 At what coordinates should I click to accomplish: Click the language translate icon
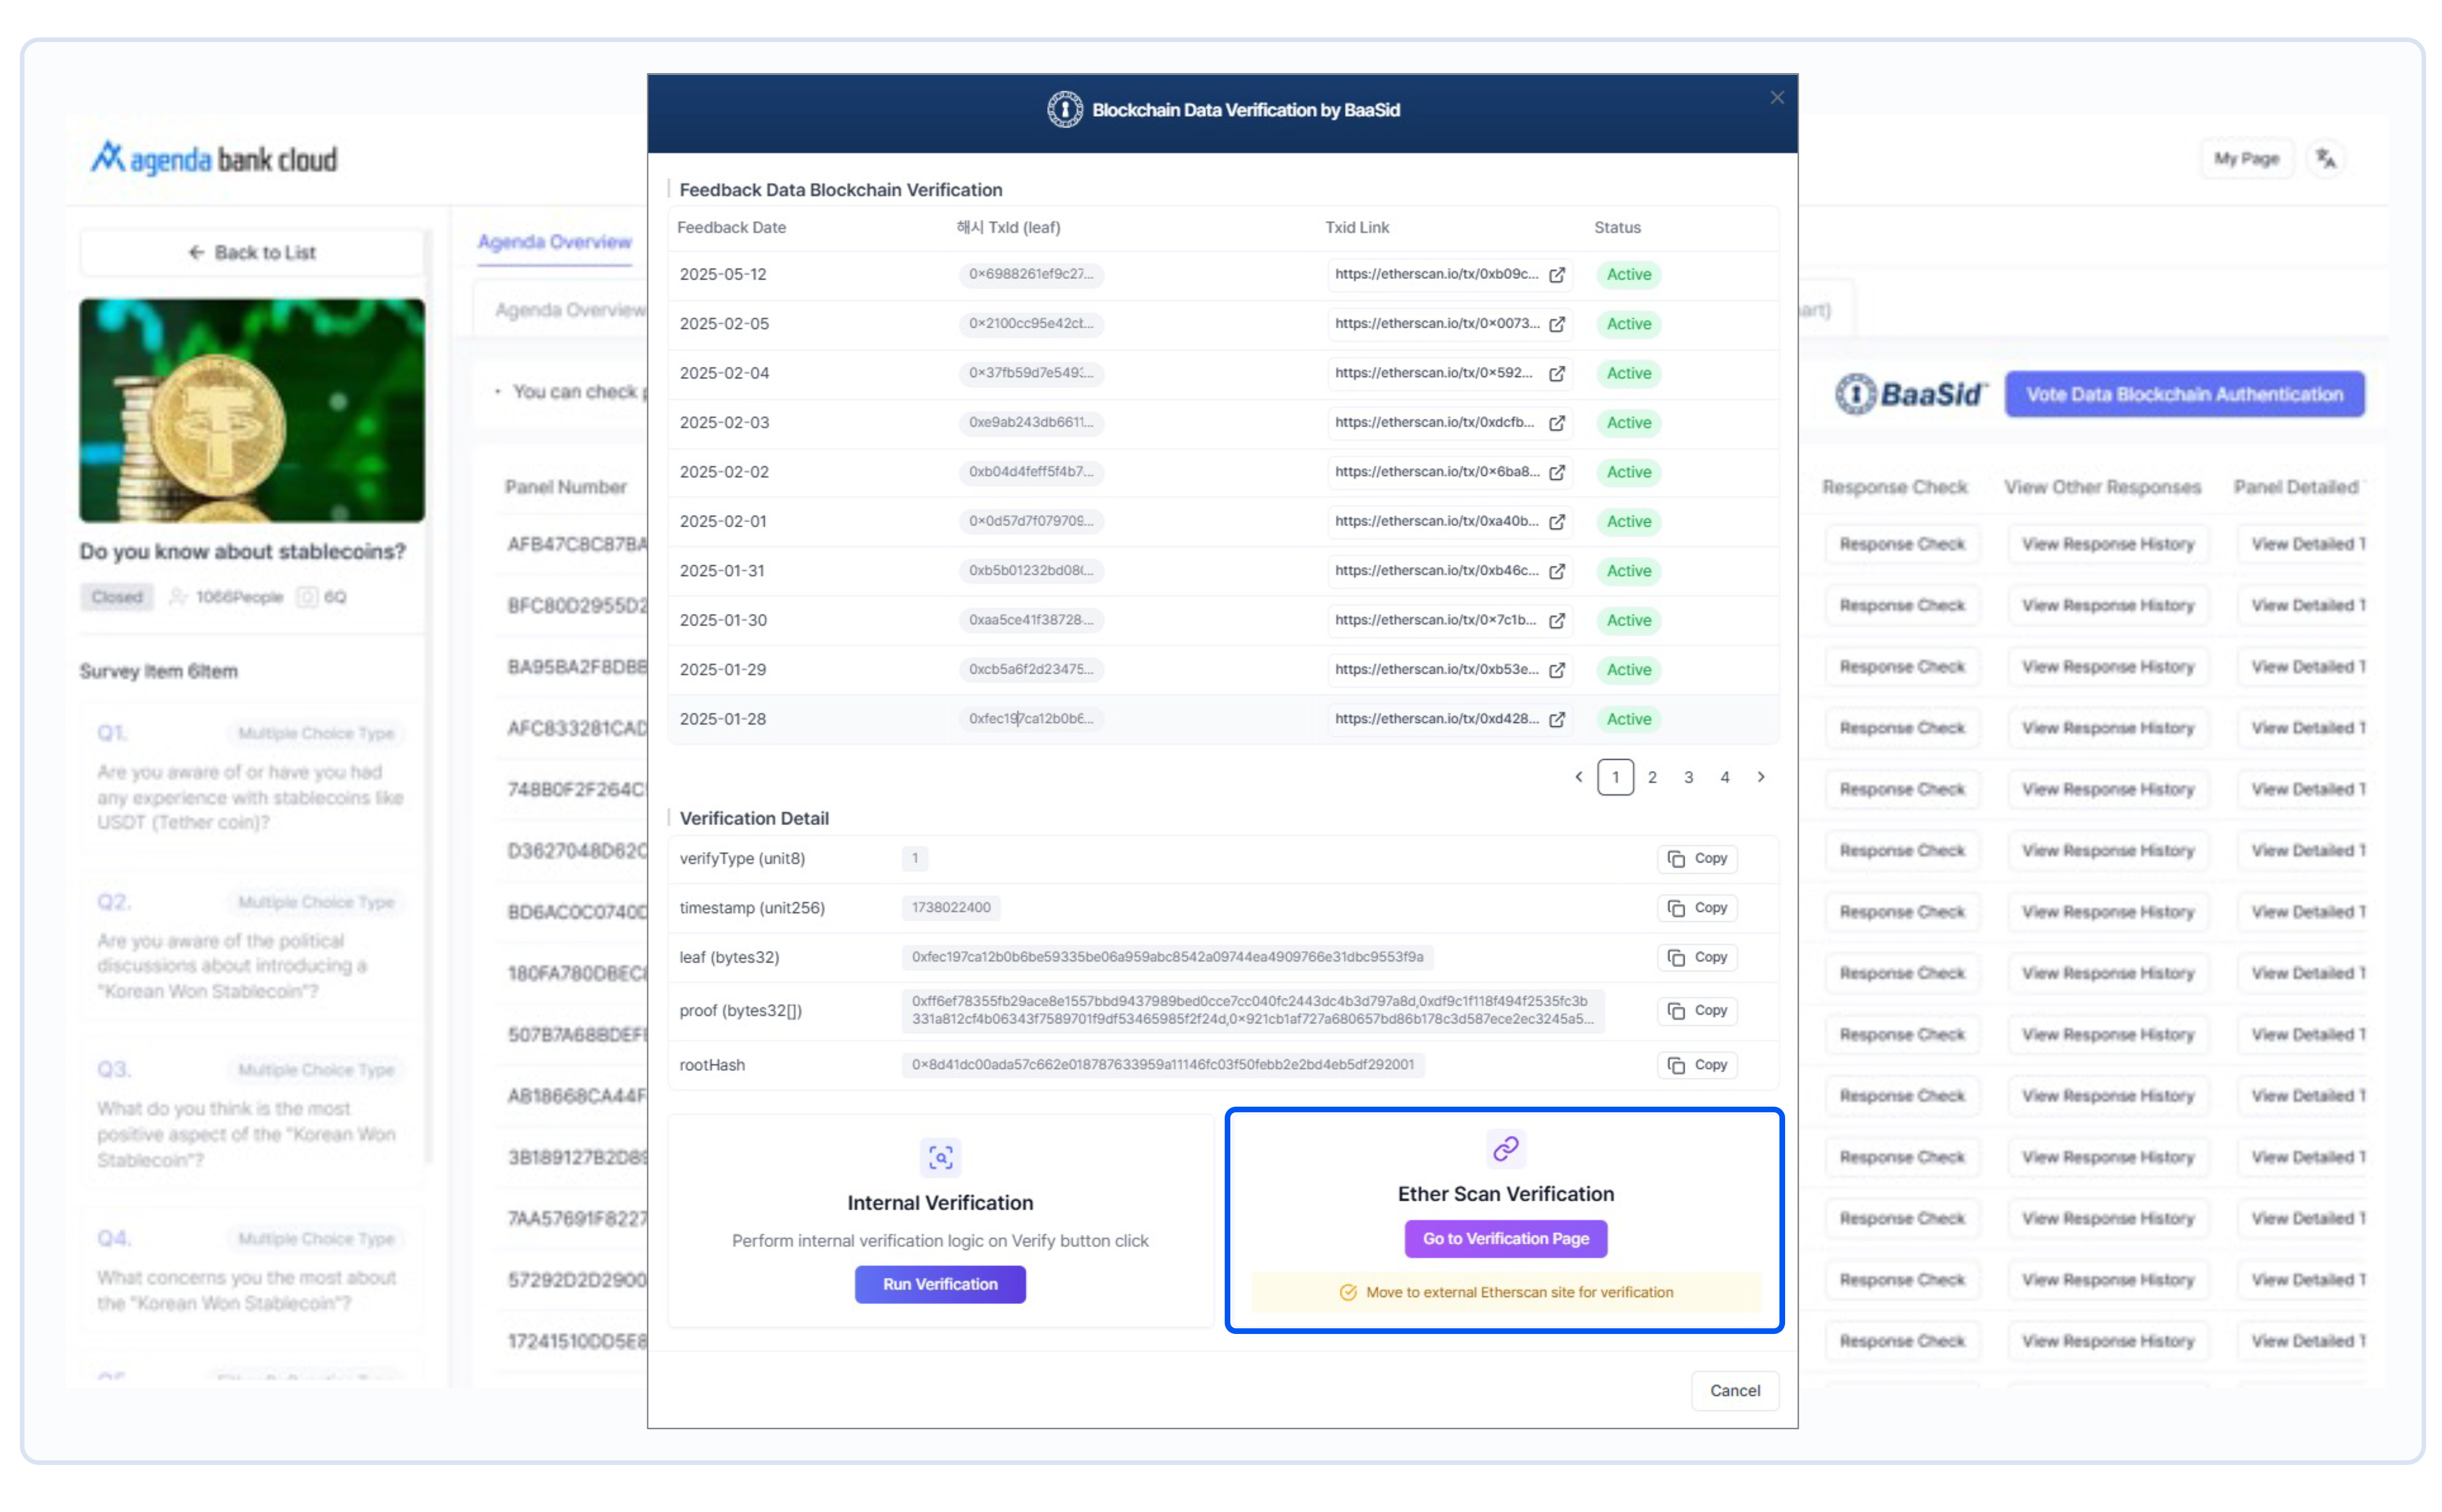2326,158
